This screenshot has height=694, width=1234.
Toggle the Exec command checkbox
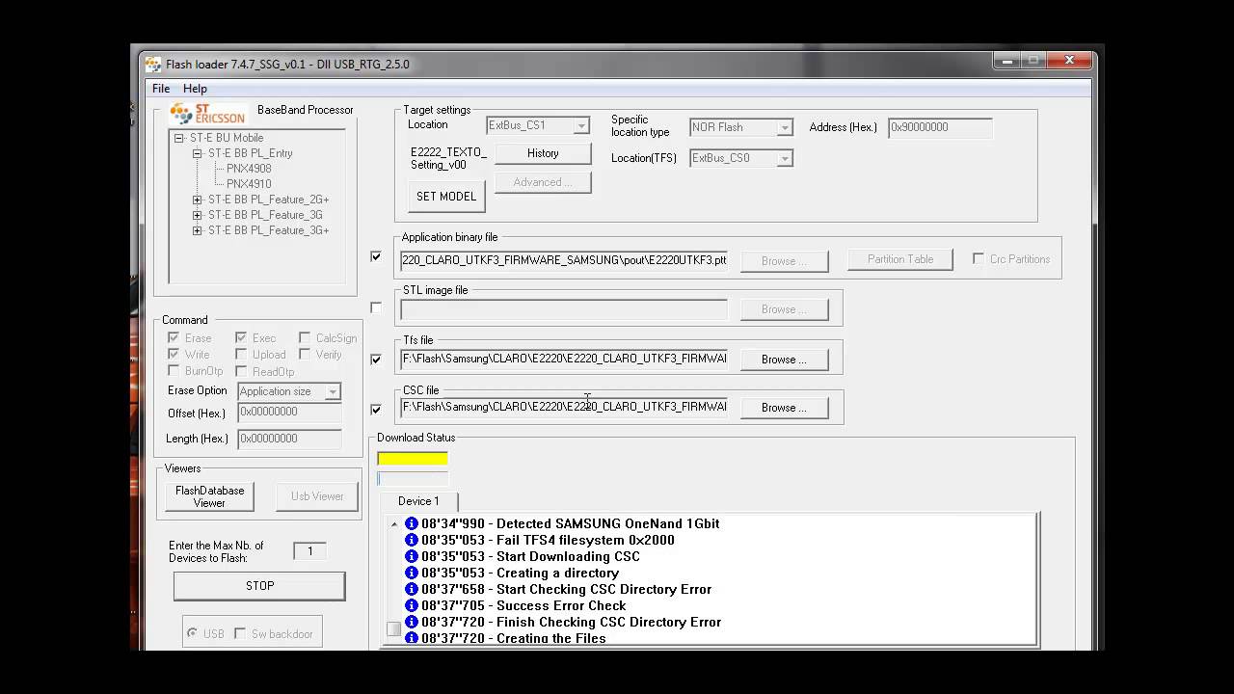[241, 337]
